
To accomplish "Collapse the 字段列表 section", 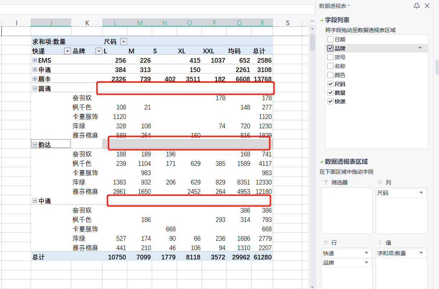I will coord(322,20).
